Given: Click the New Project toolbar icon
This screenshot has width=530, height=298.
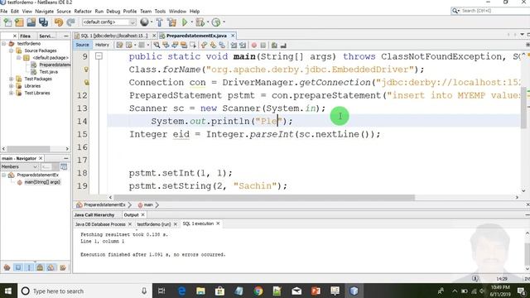Looking at the screenshot, I should (x=19, y=22).
